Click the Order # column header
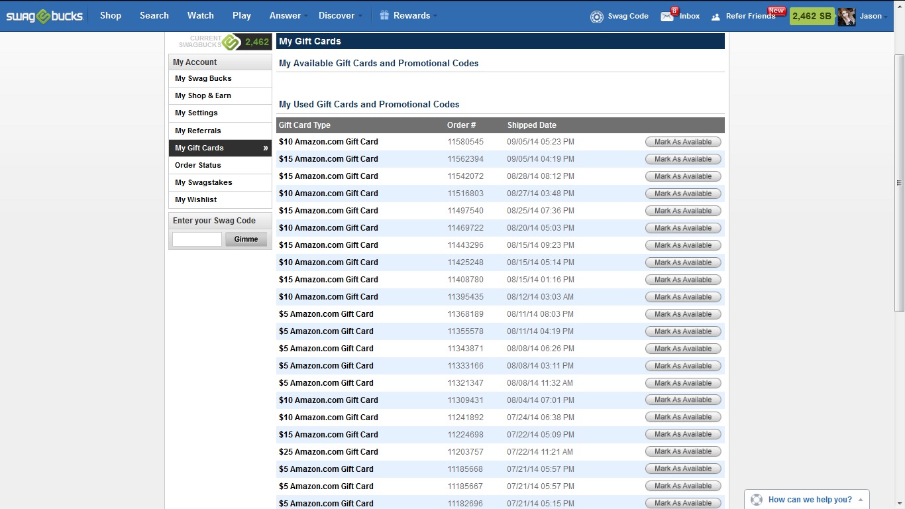The image size is (905, 509). pyautogui.click(x=462, y=125)
